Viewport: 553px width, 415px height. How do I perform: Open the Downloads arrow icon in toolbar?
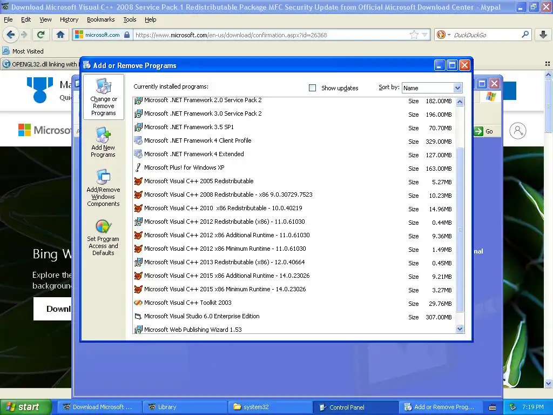click(543, 35)
